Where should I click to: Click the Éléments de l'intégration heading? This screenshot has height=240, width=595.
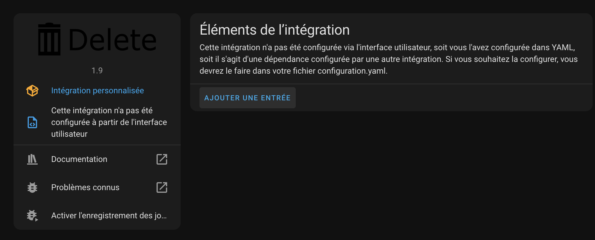[x=275, y=30]
